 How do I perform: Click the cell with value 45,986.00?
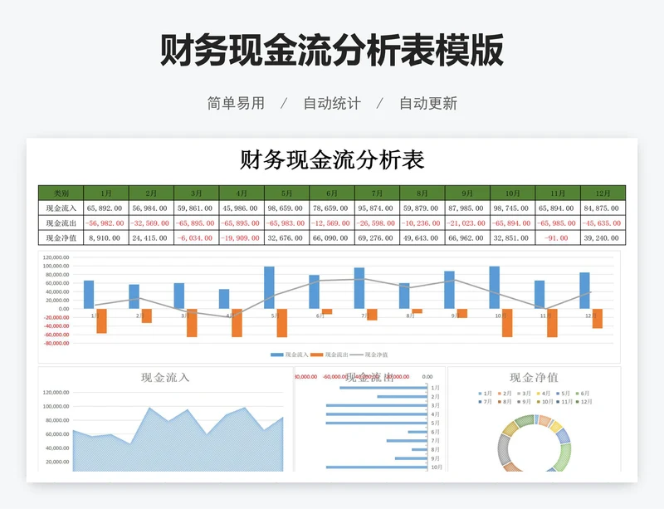(x=242, y=208)
